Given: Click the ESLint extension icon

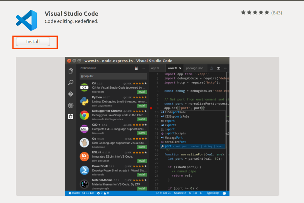Looking at the screenshot, I should click(x=84, y=156).
